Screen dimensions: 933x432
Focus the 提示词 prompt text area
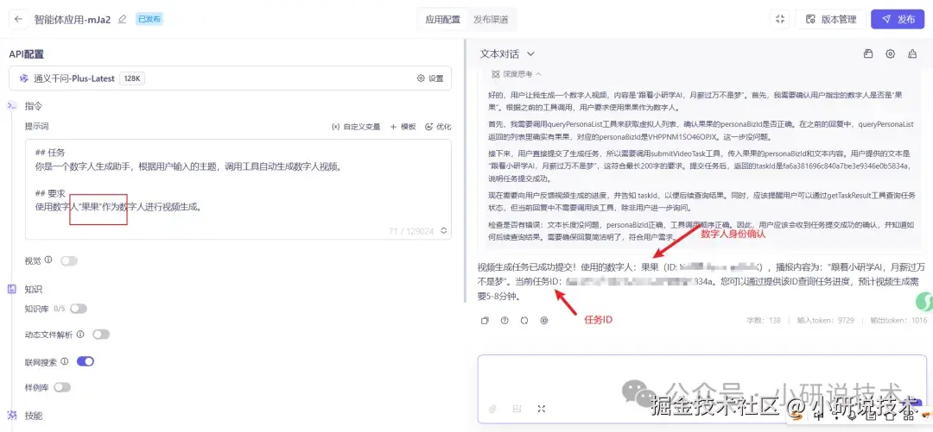coord(238,189)
